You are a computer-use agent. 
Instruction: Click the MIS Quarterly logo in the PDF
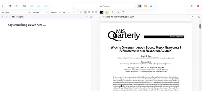tap(124, 35)
